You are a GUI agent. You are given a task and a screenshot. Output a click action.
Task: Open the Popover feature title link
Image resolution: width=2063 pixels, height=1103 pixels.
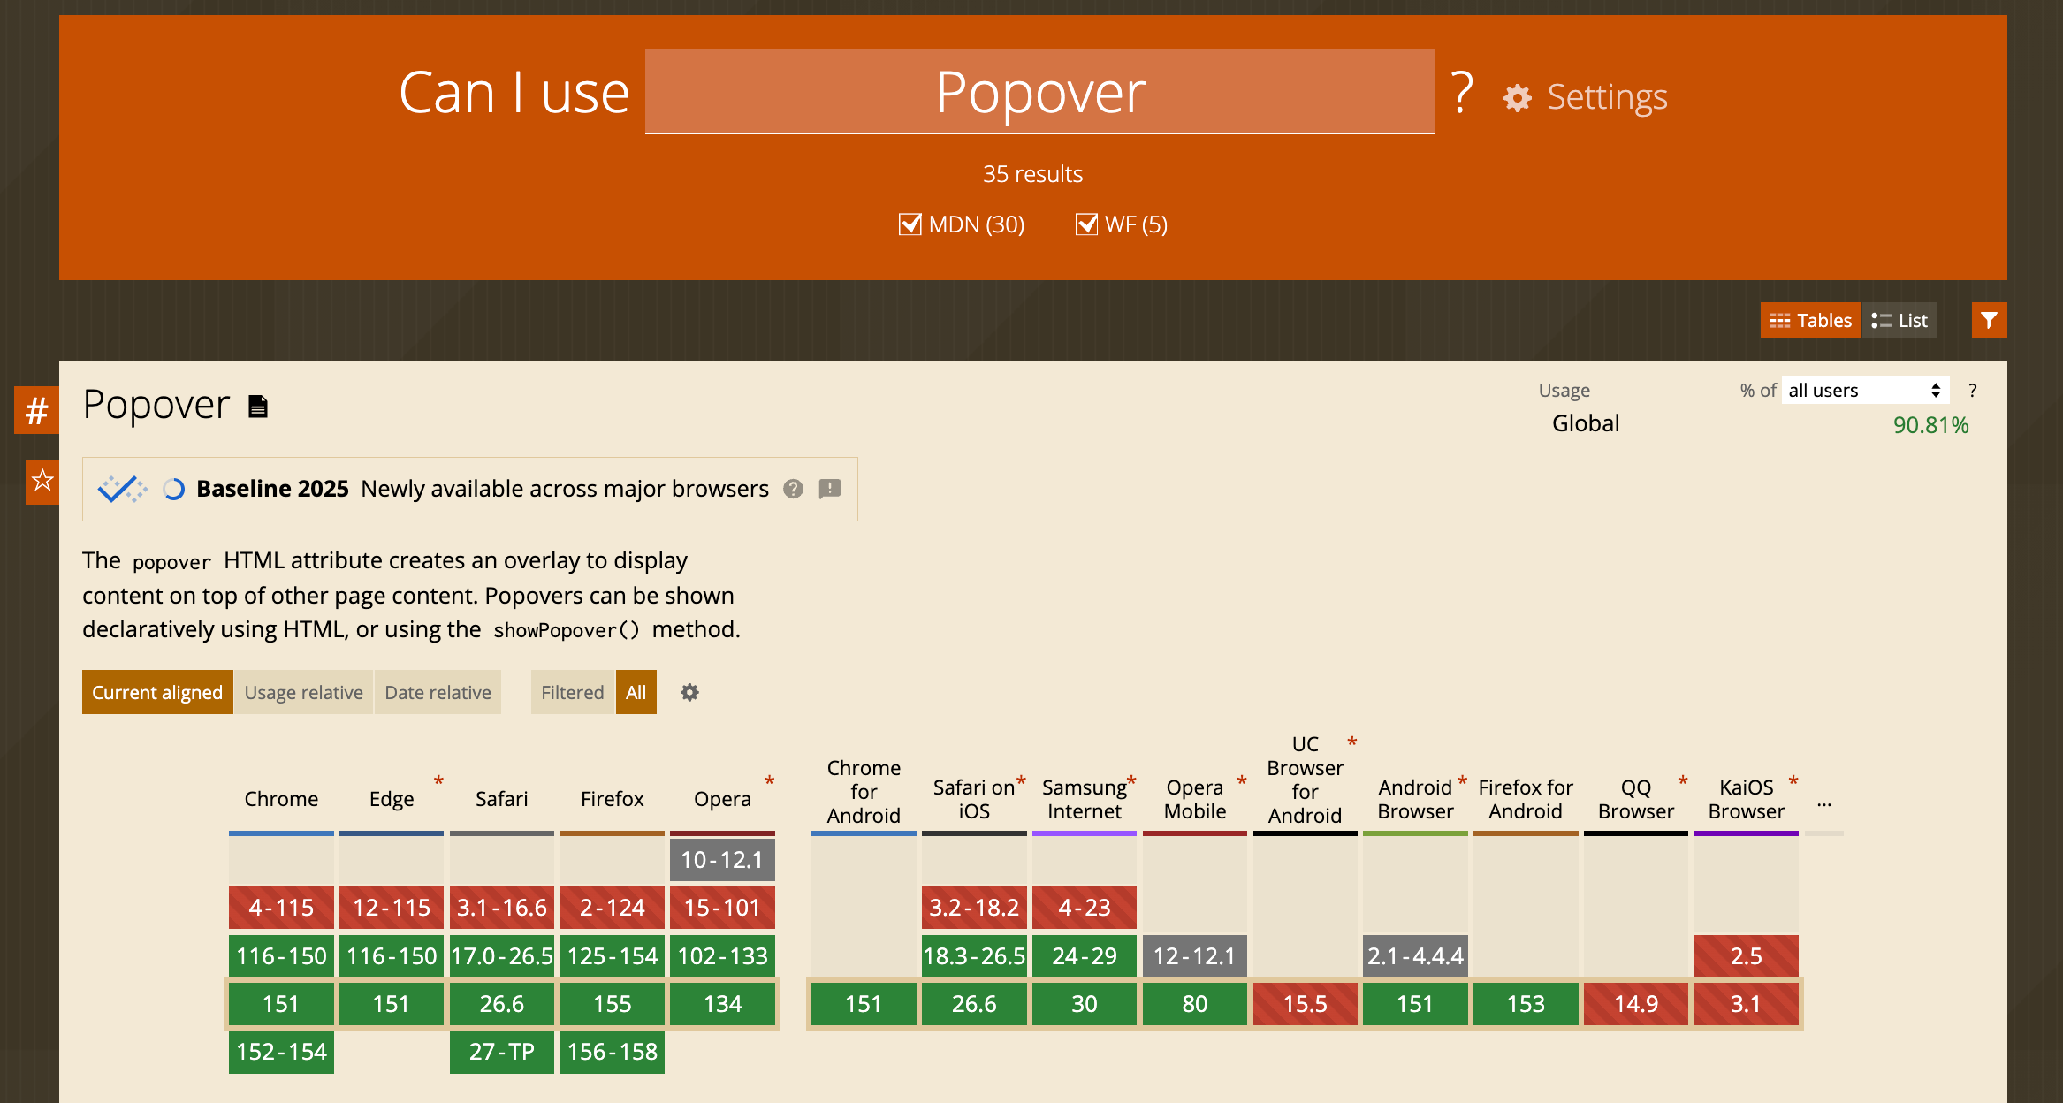pos(156,405)
